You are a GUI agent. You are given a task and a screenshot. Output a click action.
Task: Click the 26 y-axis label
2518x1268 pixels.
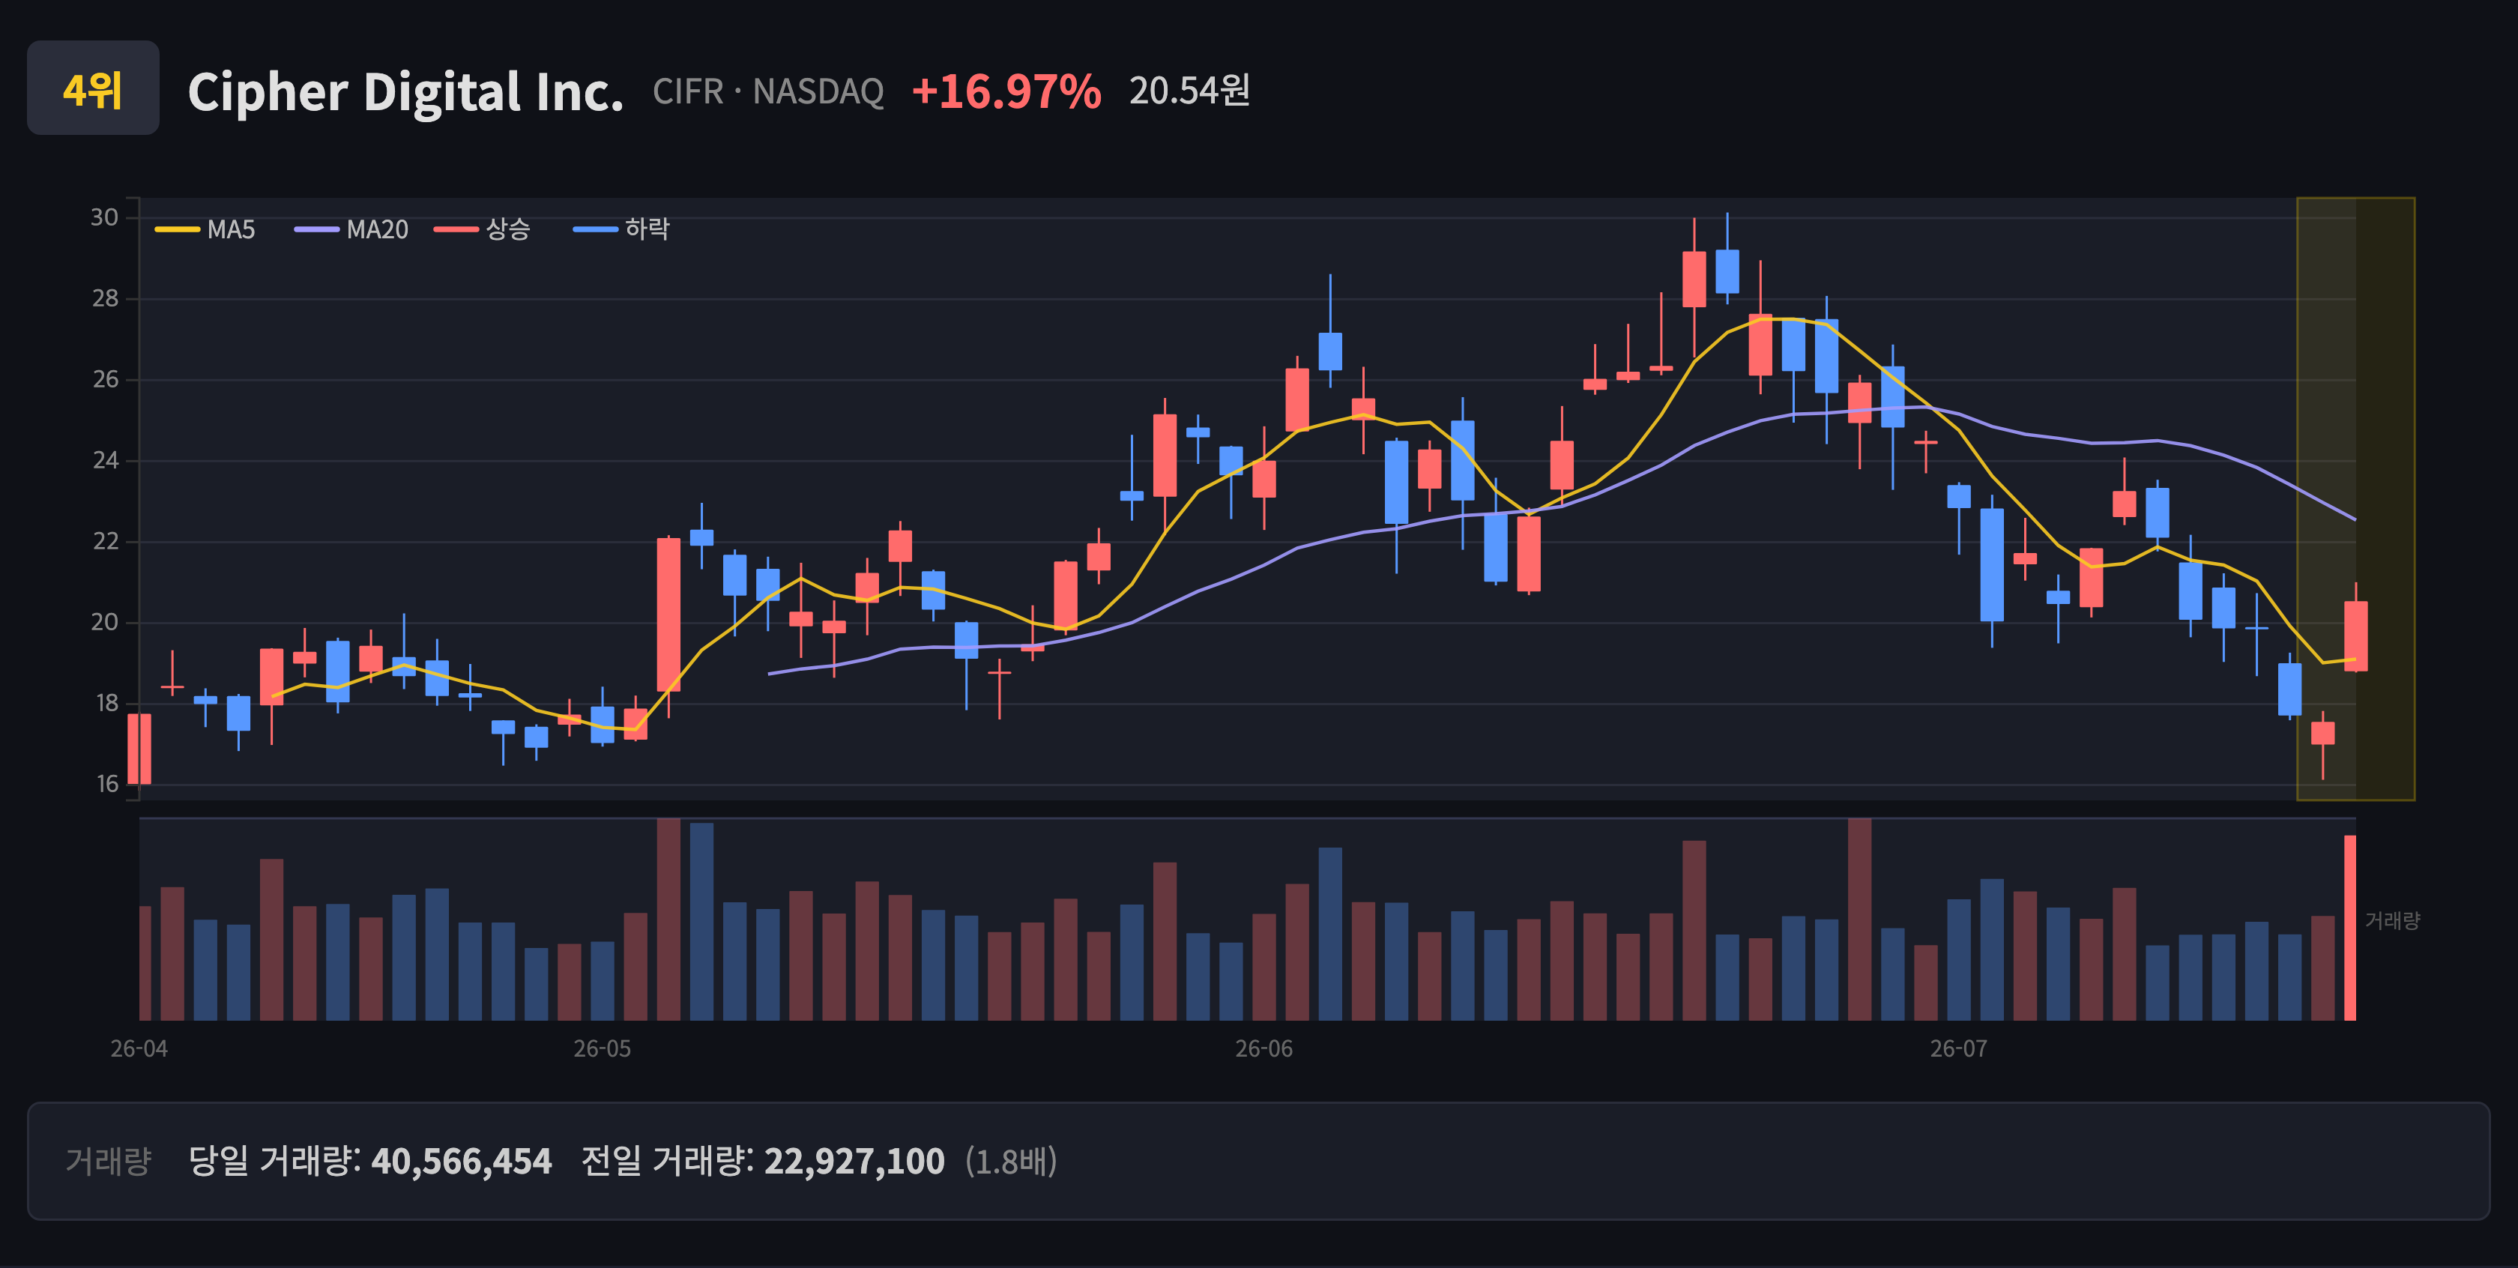pos(105,379)
